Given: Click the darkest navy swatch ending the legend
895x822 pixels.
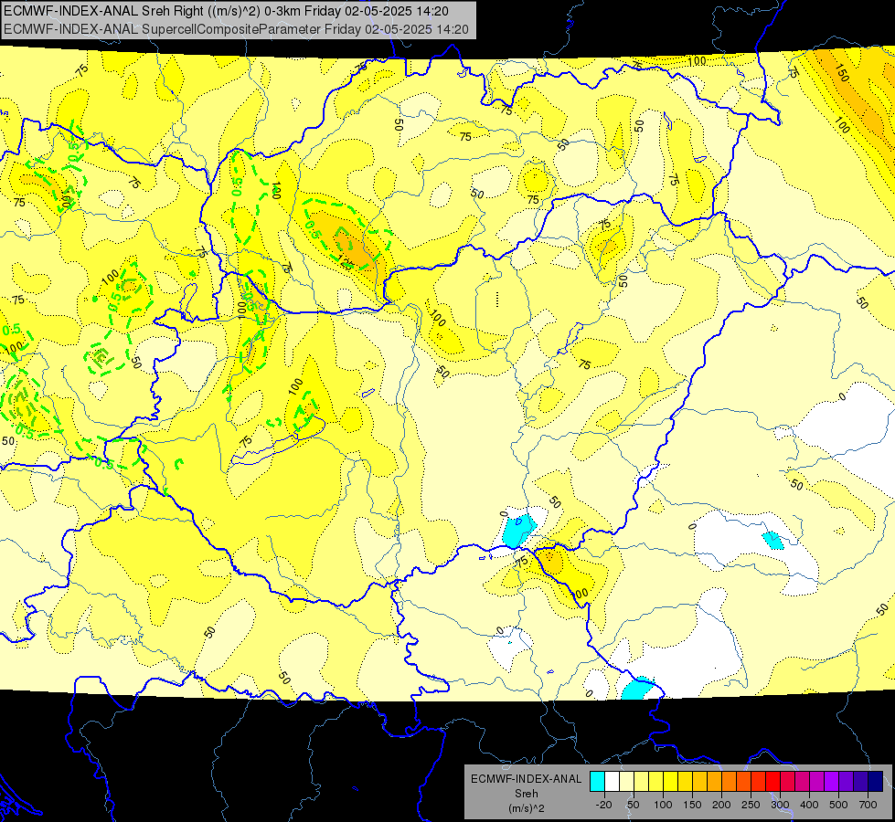Looking at the screenshot, I should [x=876, y=782].
